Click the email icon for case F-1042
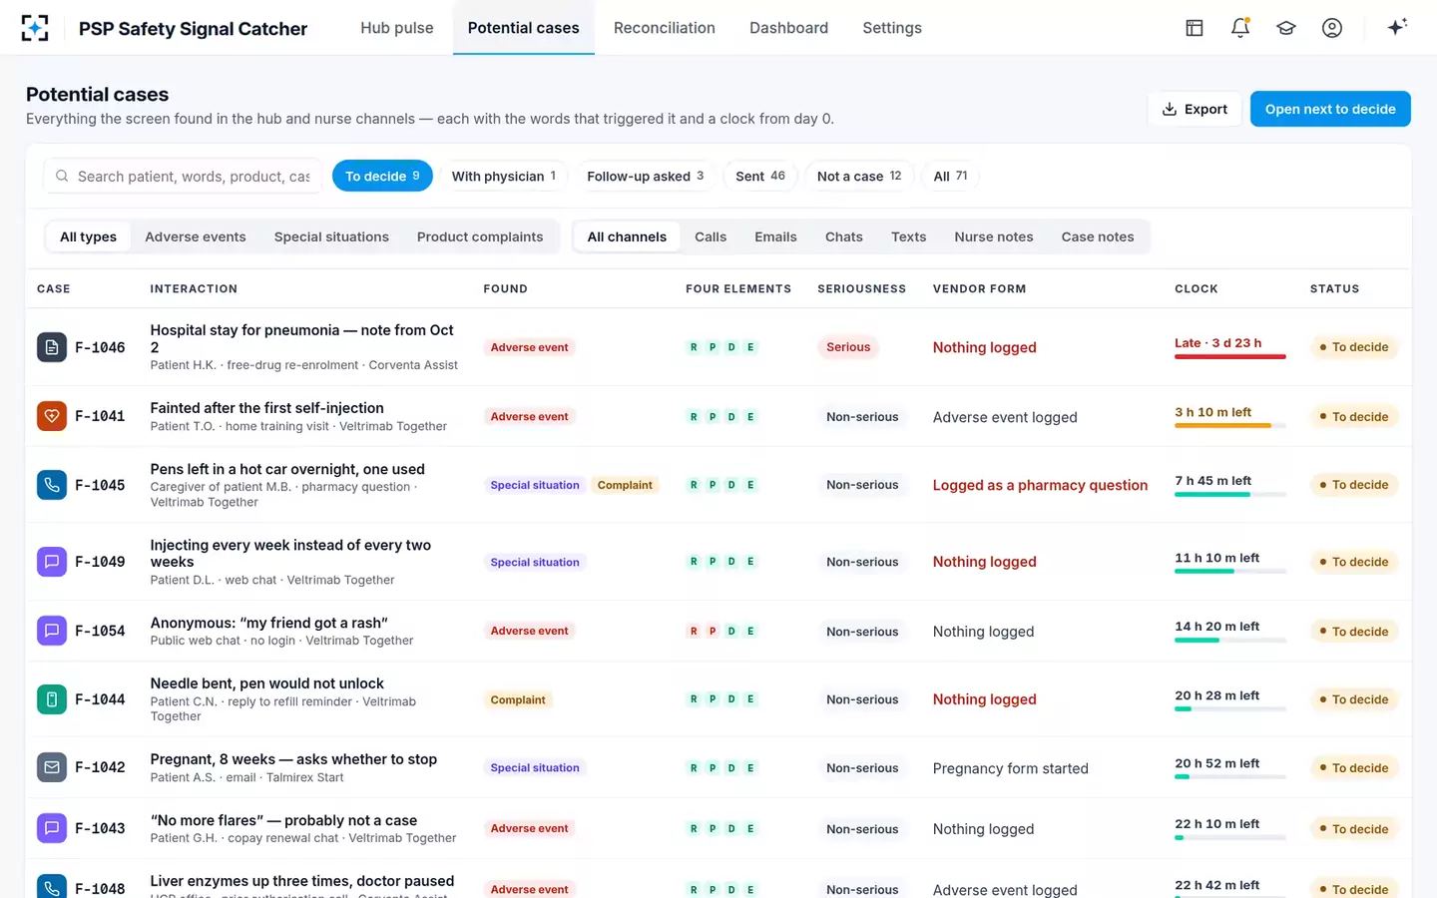 [52, 767]
